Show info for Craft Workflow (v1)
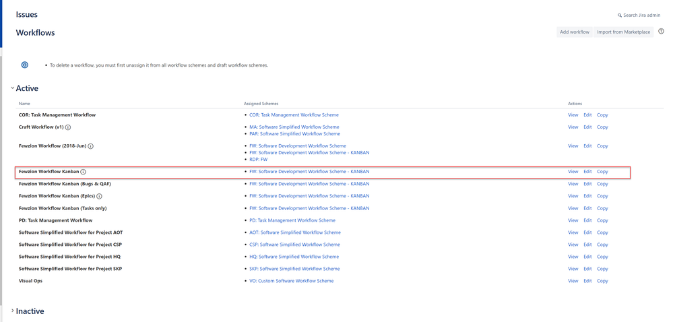Image resolution: width=673 pixels, height=322 pixels. [x=68, y=127]
